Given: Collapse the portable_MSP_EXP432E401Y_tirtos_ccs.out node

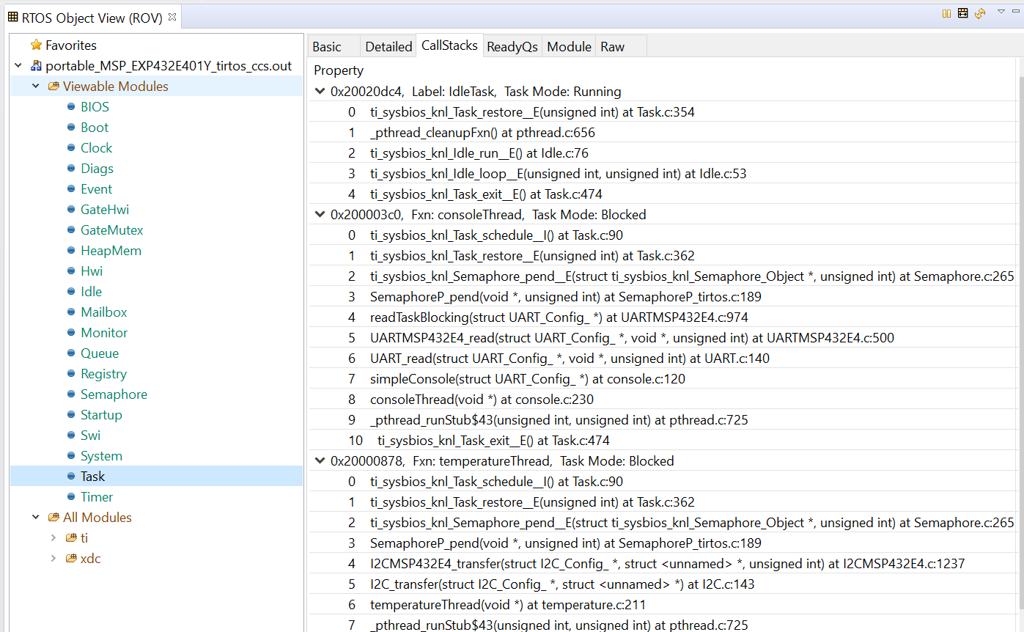Looking at the screenshot, I should (18, 66).
